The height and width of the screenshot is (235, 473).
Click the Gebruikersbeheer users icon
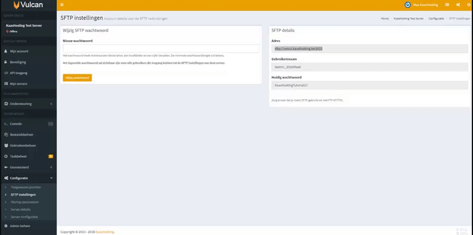point(6,145)
